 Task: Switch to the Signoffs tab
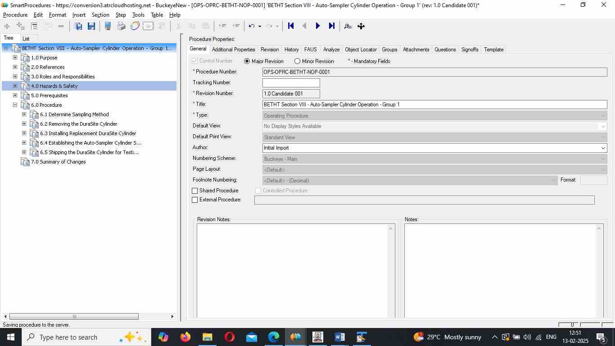tap(470, 50)
